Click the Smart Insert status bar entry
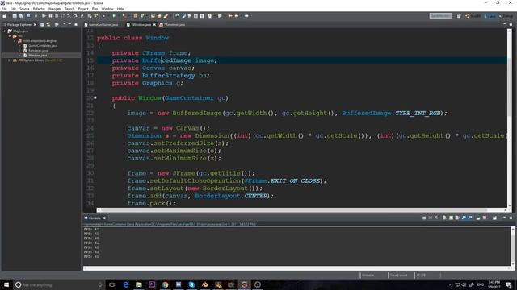517x290 pixels. pos(398,275)
